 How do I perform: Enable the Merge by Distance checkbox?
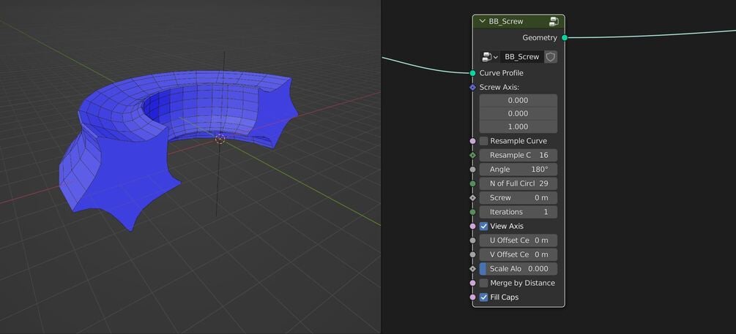pyautogui.click(x=484, y=283)
